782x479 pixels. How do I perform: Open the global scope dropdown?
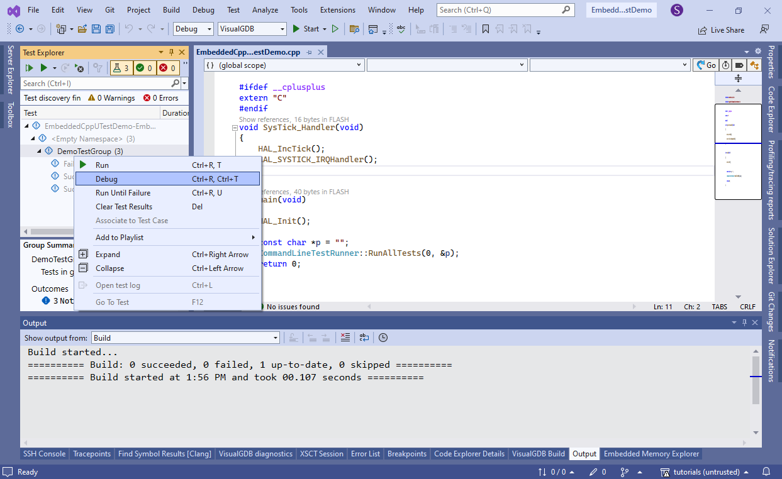[x=284, y=65]
